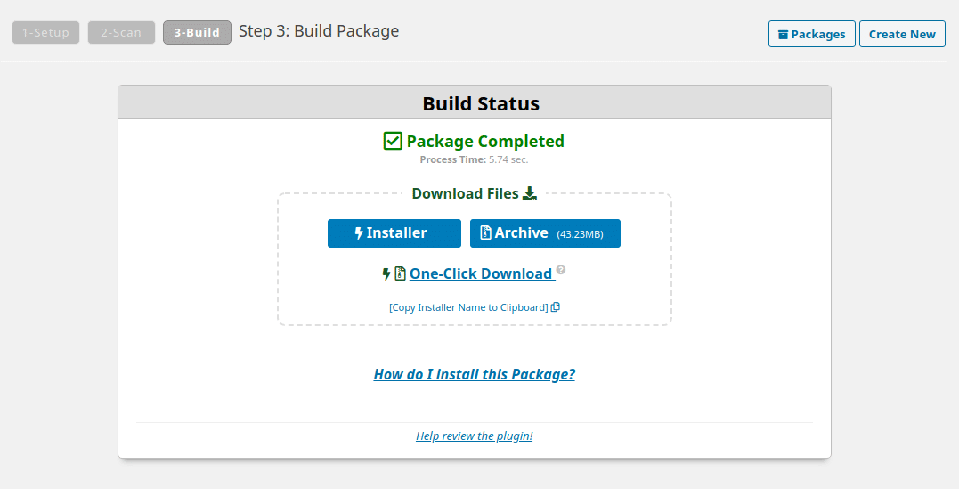
Task: Open the Packages list
Action: pos(811,34)
